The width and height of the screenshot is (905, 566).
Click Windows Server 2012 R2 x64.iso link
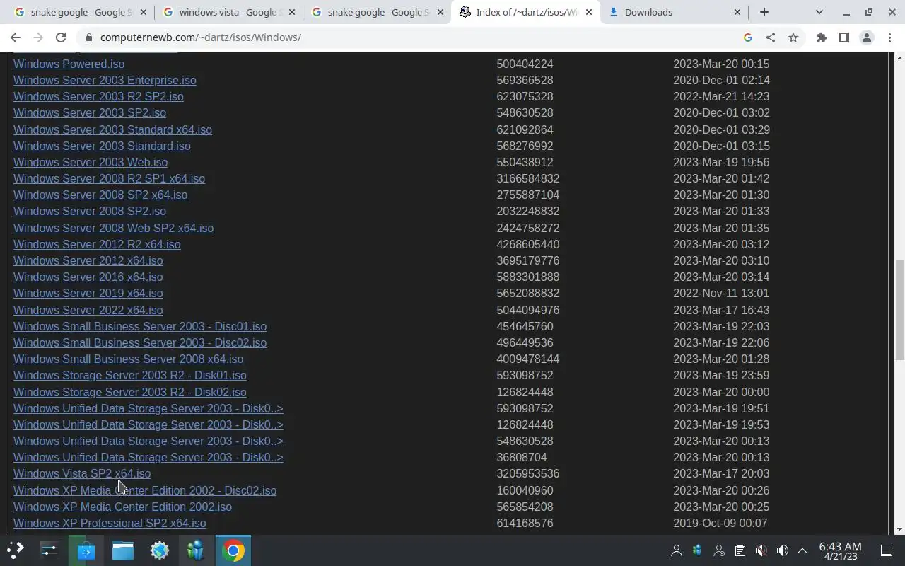coord(97,244)
